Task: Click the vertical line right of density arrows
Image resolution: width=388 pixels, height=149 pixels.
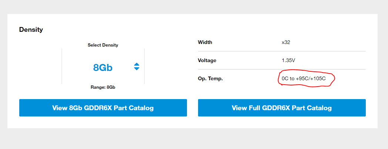Action: [144, 66]
